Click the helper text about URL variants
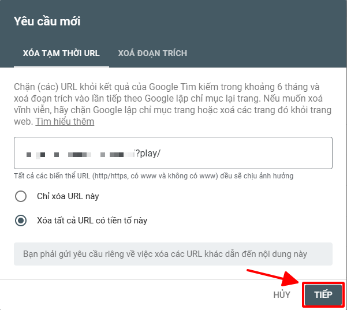 pos(153,175)
